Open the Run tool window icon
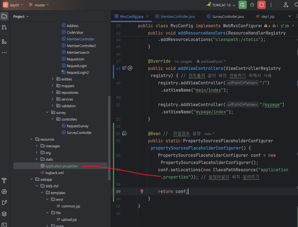 click(x=4, y=203)
